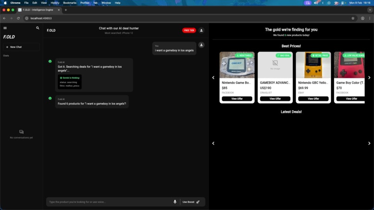
Task: Click the volume icon in menu bar
Action: click(x=316, y=3)
